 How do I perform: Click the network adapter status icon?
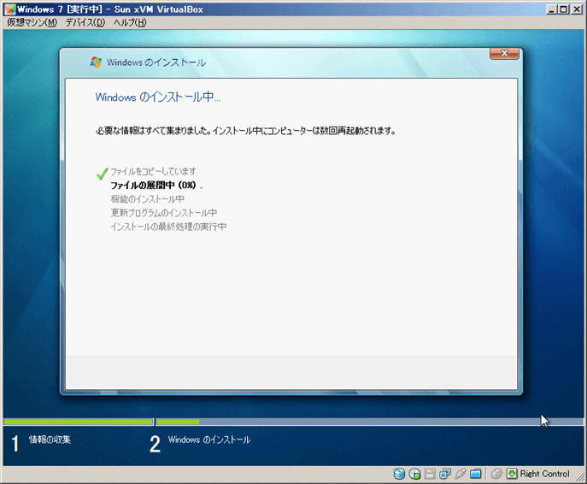coord(445,474)
